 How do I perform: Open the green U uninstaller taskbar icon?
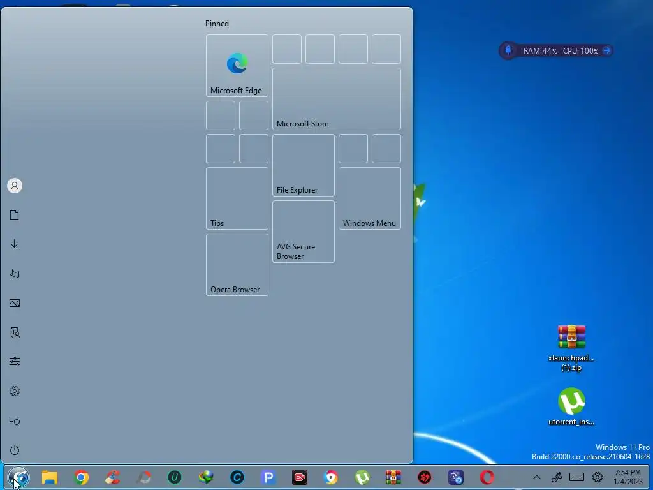(x=175, y=477)
